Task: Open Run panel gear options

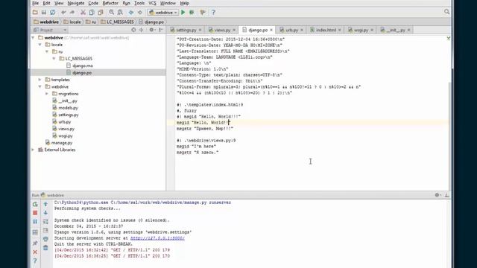Action: pyautogui.click(x=437, y=195)
